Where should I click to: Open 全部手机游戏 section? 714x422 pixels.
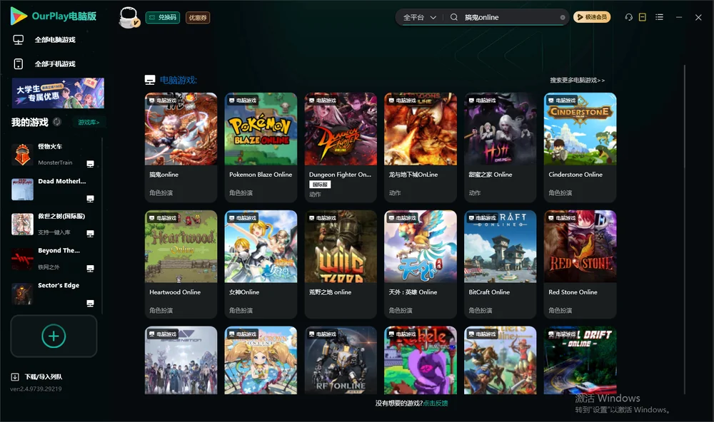point(44,64)
